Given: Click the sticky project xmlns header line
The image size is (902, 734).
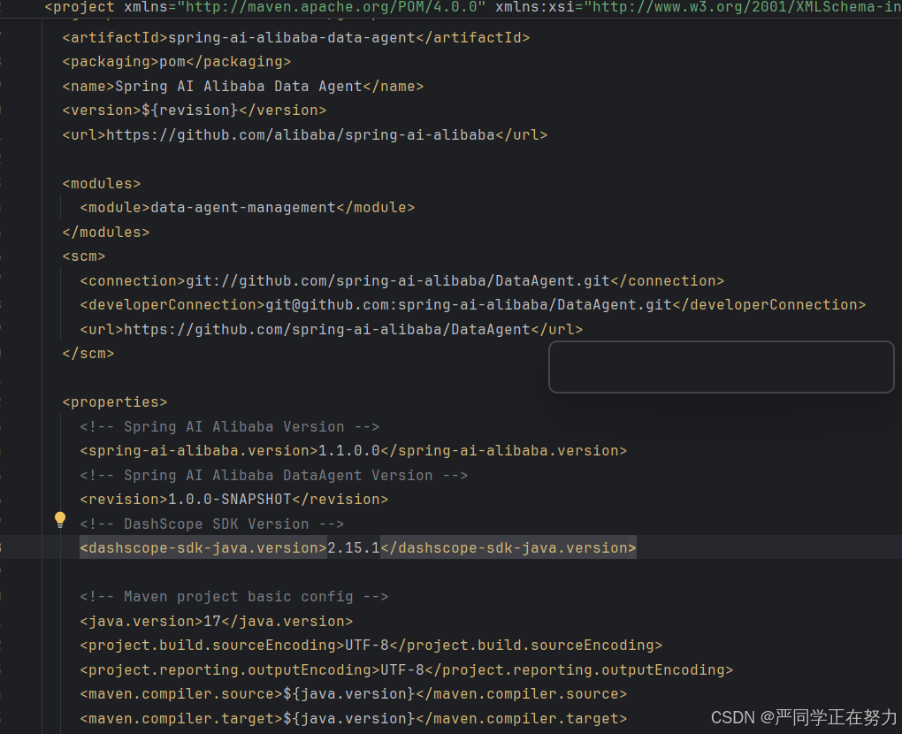Looking at the screenshot, I should pos(473,7).
